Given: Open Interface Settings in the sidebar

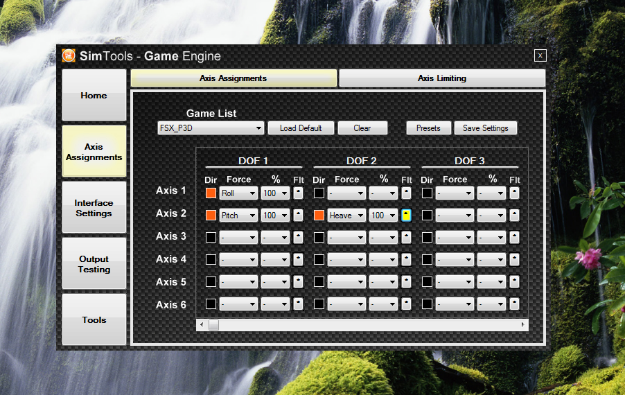Looking at the screenshot, I should tap(94, 208).
